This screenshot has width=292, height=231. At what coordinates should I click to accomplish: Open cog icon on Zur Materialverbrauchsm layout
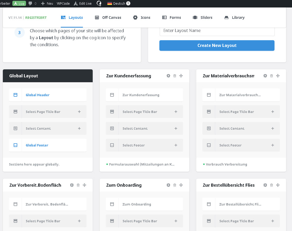(x=265, y=76)
